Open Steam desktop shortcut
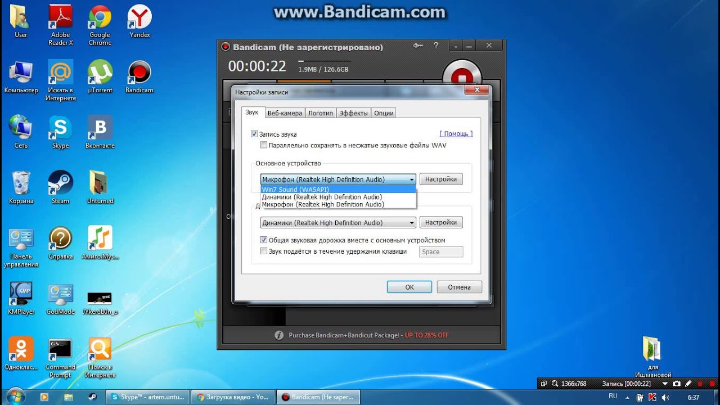Image resolution: width=720 pixels, height=405 pixels. tap(60, 188)
